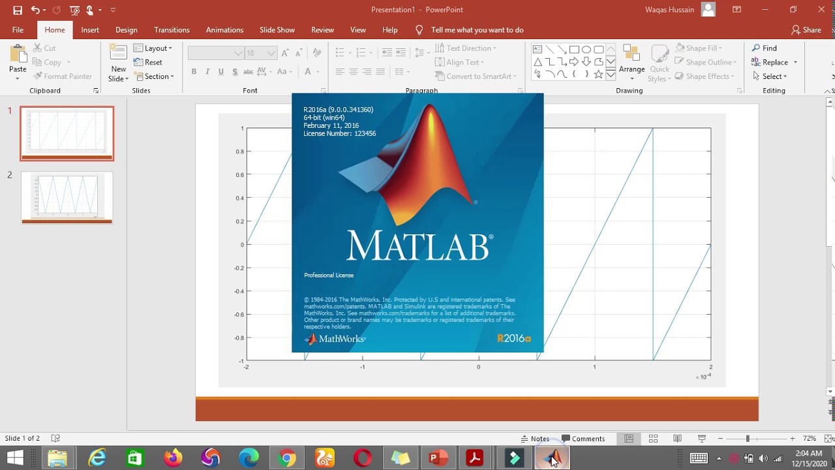This screenshot has height=470, width=835.
Task: Switch to the Insert tab
Action: coord(90,30)
